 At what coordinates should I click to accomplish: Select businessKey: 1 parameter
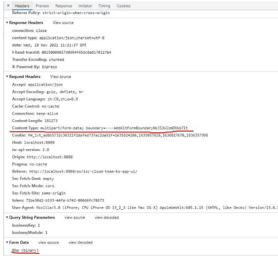26,225
